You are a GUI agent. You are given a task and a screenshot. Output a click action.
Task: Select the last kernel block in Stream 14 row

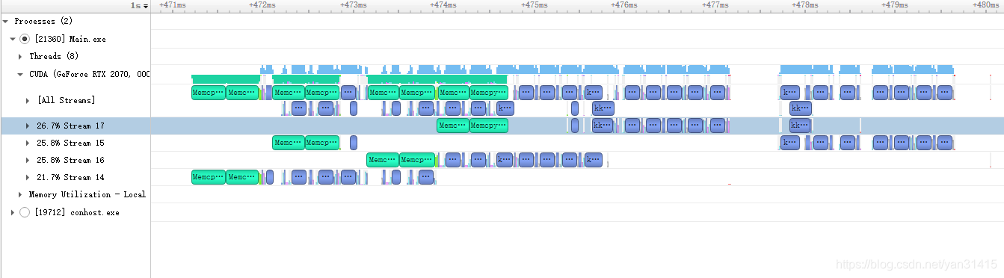(426, 177)
